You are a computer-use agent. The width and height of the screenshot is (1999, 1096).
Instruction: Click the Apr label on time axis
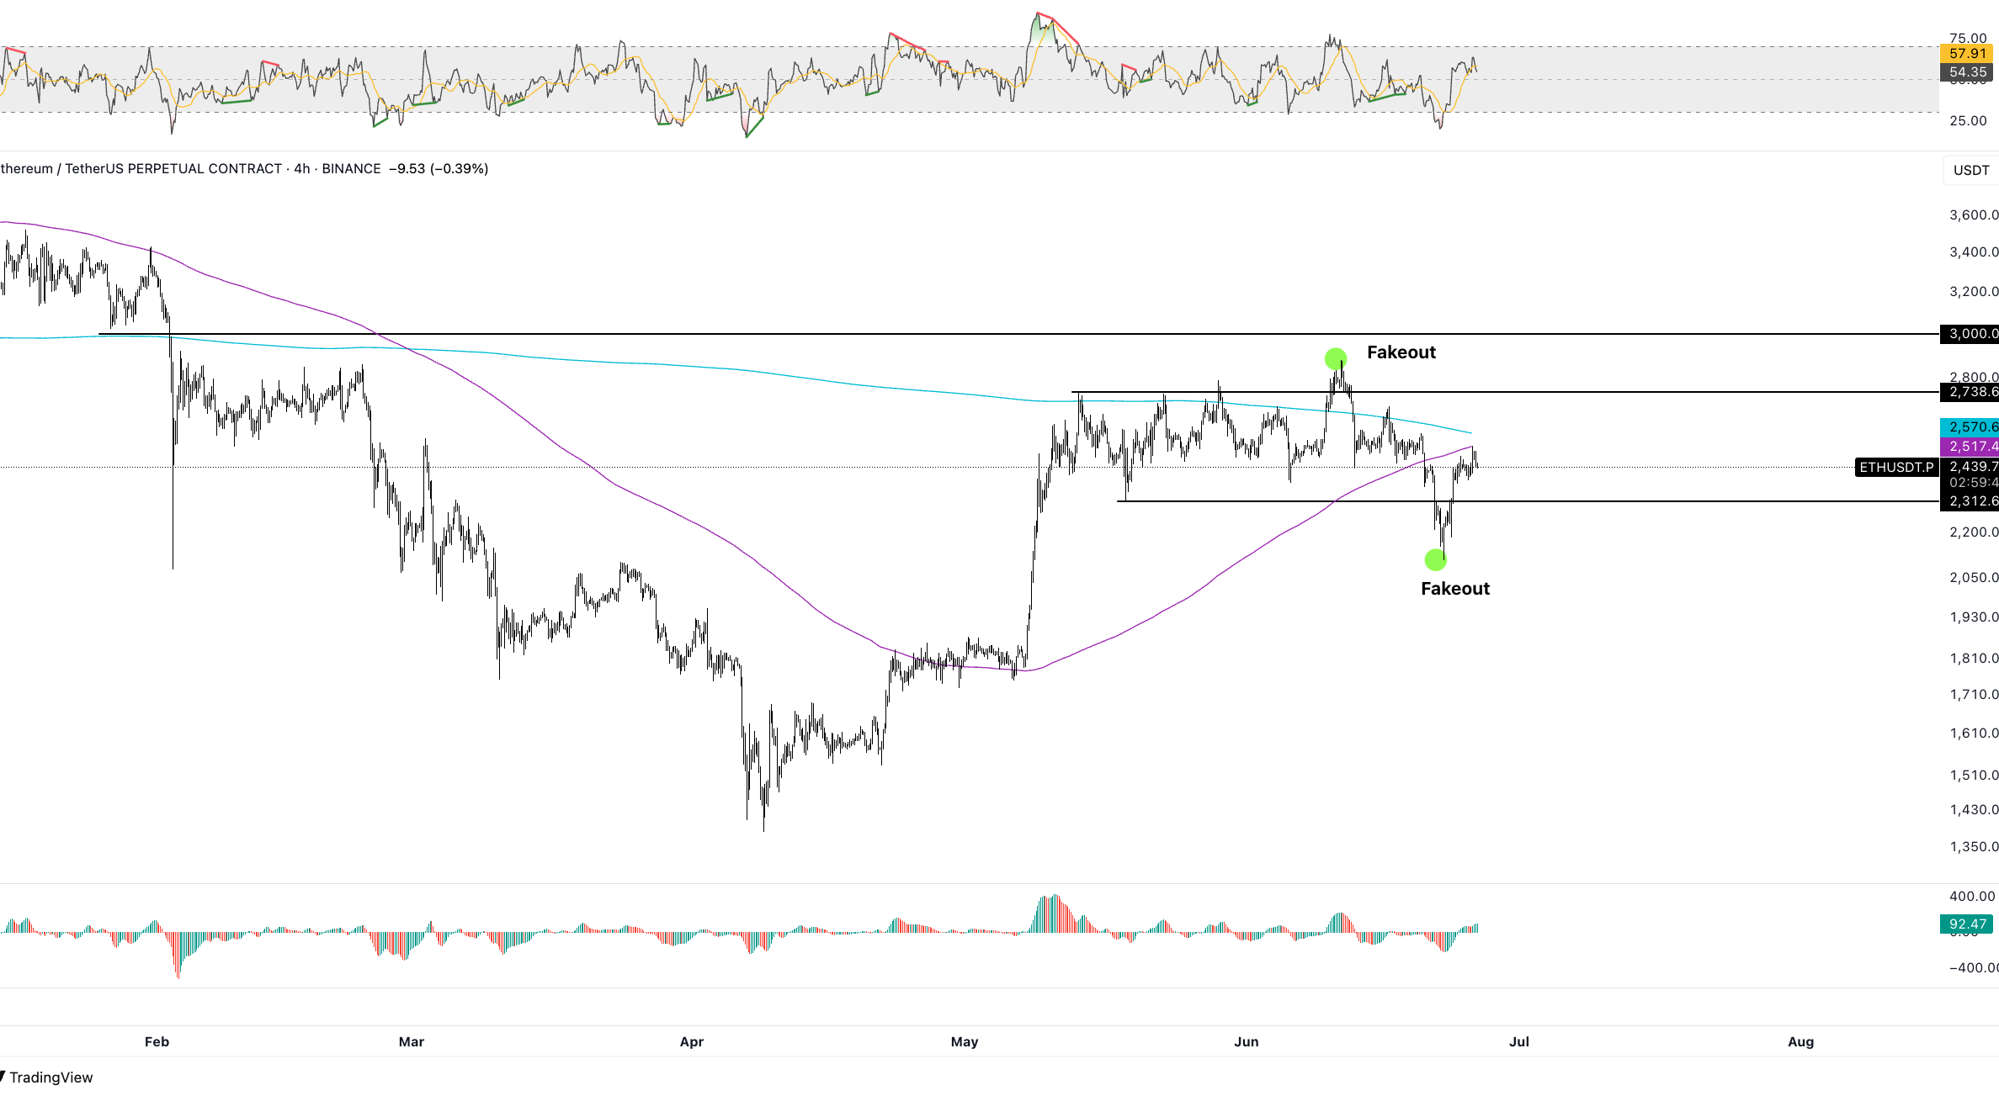click(691, 1042)
